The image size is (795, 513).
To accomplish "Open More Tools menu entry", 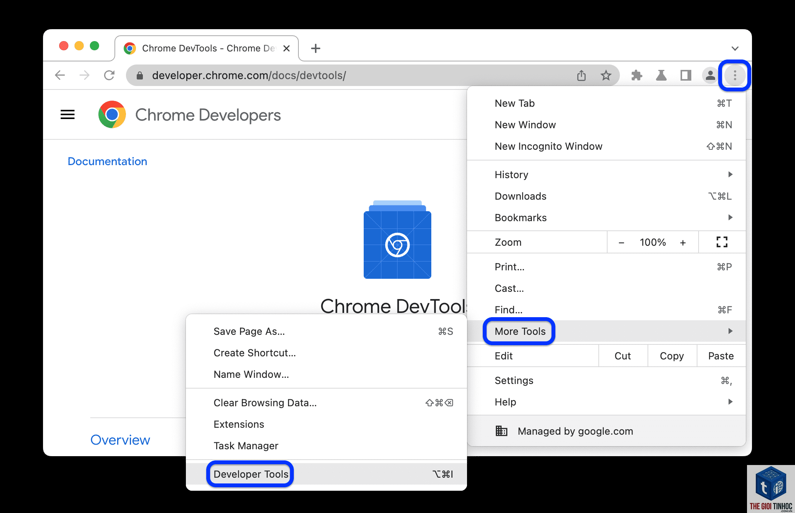I will click(606, 331).
